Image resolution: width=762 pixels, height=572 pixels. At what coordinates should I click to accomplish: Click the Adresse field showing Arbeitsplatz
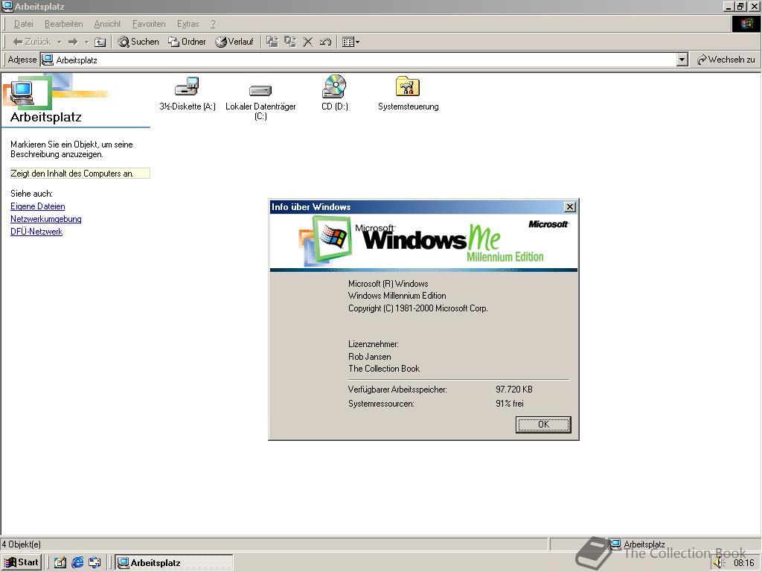[x=363, y=60]
